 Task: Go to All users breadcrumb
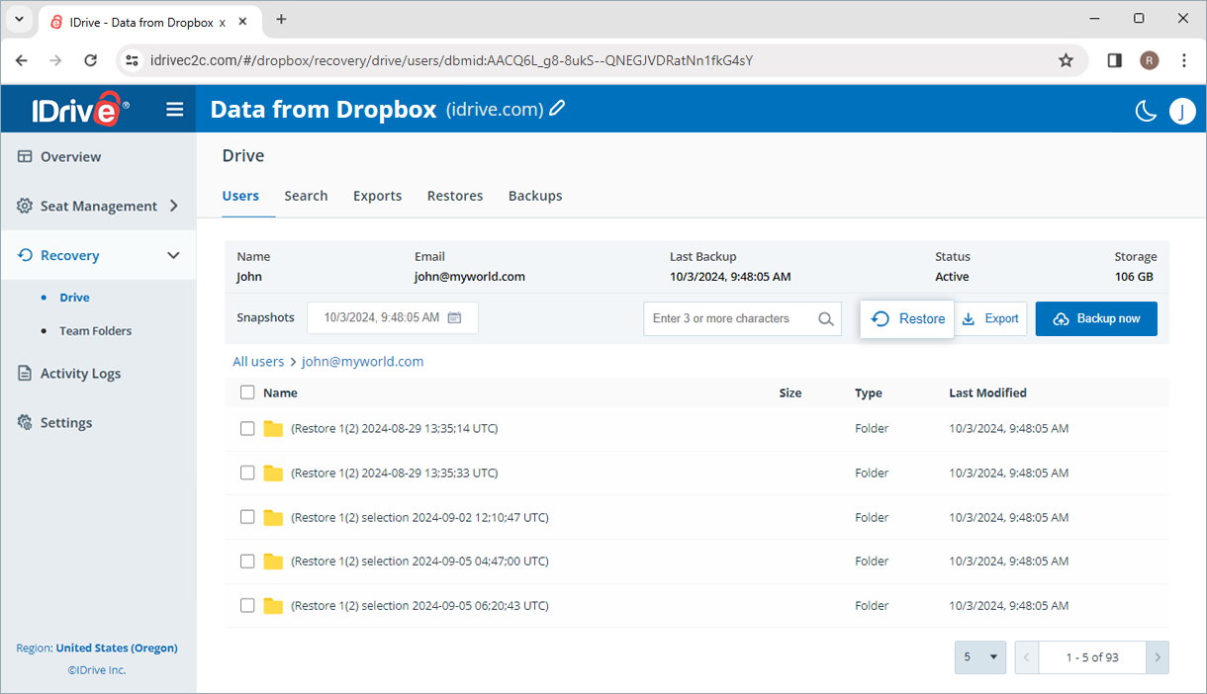click(x=258, y=362)
